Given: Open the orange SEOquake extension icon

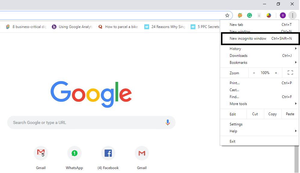Looking at the screenshot, I should tap(240, 16).
